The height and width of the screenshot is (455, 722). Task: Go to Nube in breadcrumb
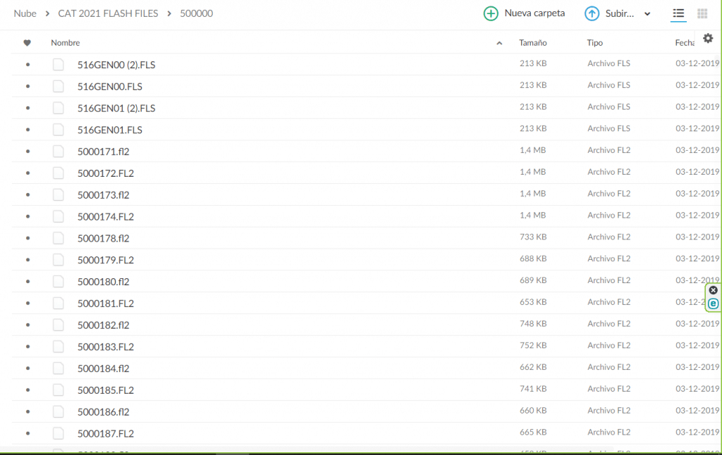(x=25, y=13)
